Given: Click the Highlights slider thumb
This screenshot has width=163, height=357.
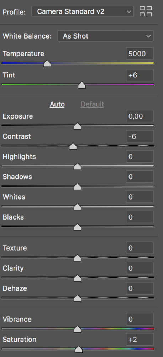Looking at the screenshot, I should coord(78,166).
